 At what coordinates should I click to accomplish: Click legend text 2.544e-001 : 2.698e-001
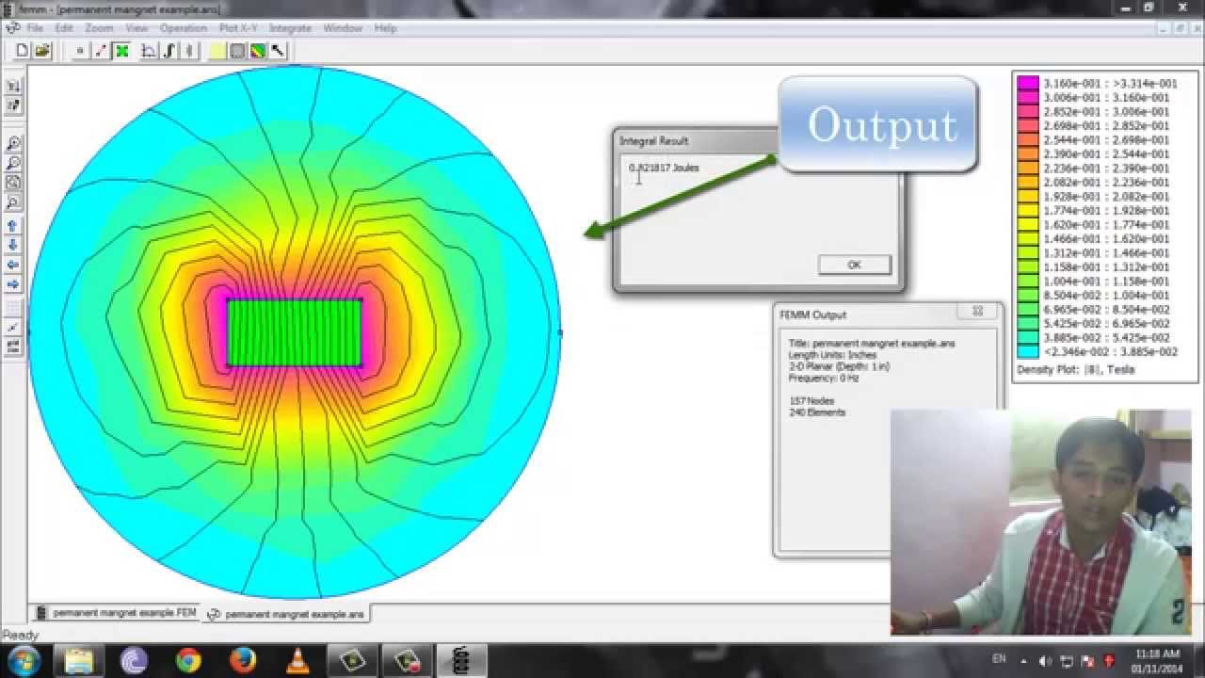coord(1106,139)
